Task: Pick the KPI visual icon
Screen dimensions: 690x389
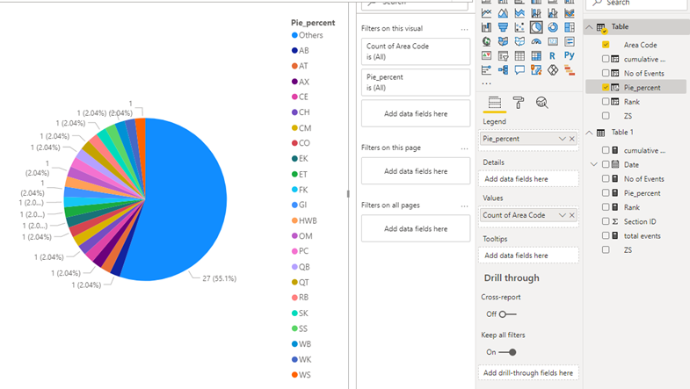Action: 486,56
